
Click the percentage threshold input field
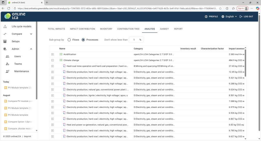[x=134, y=40]
